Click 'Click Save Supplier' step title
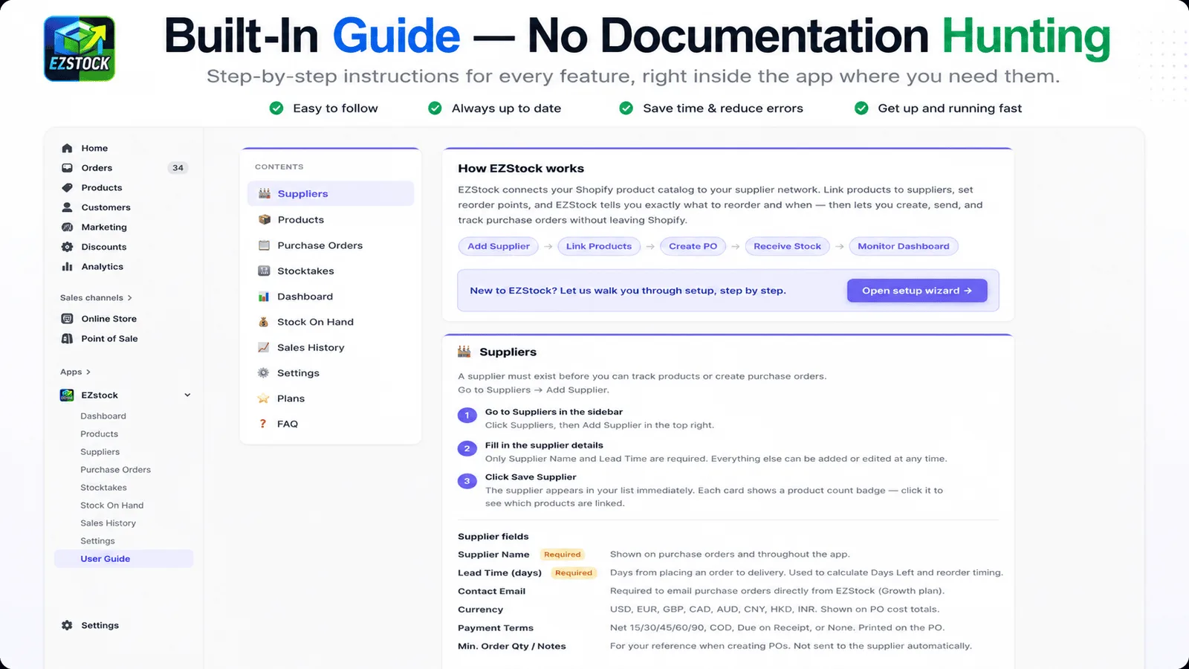The width and height of the screenshot is (1189, 669). [531, 477]
